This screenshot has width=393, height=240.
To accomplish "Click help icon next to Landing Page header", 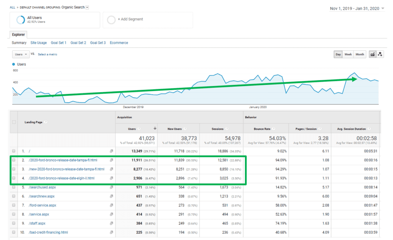I will click(x=46, y=122).
